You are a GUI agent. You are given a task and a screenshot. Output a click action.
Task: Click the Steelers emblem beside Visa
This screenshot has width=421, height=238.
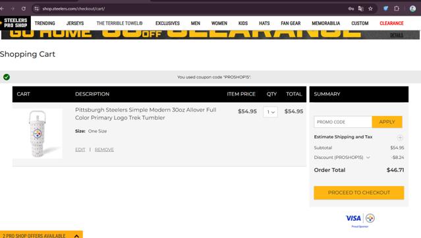(370, 218)
